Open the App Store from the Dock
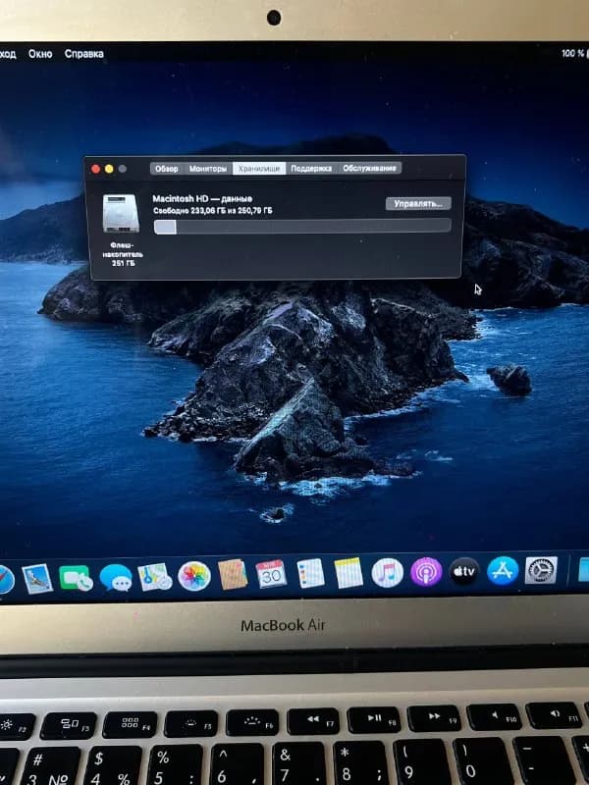589x785 pixels. [x=503, y=571]
